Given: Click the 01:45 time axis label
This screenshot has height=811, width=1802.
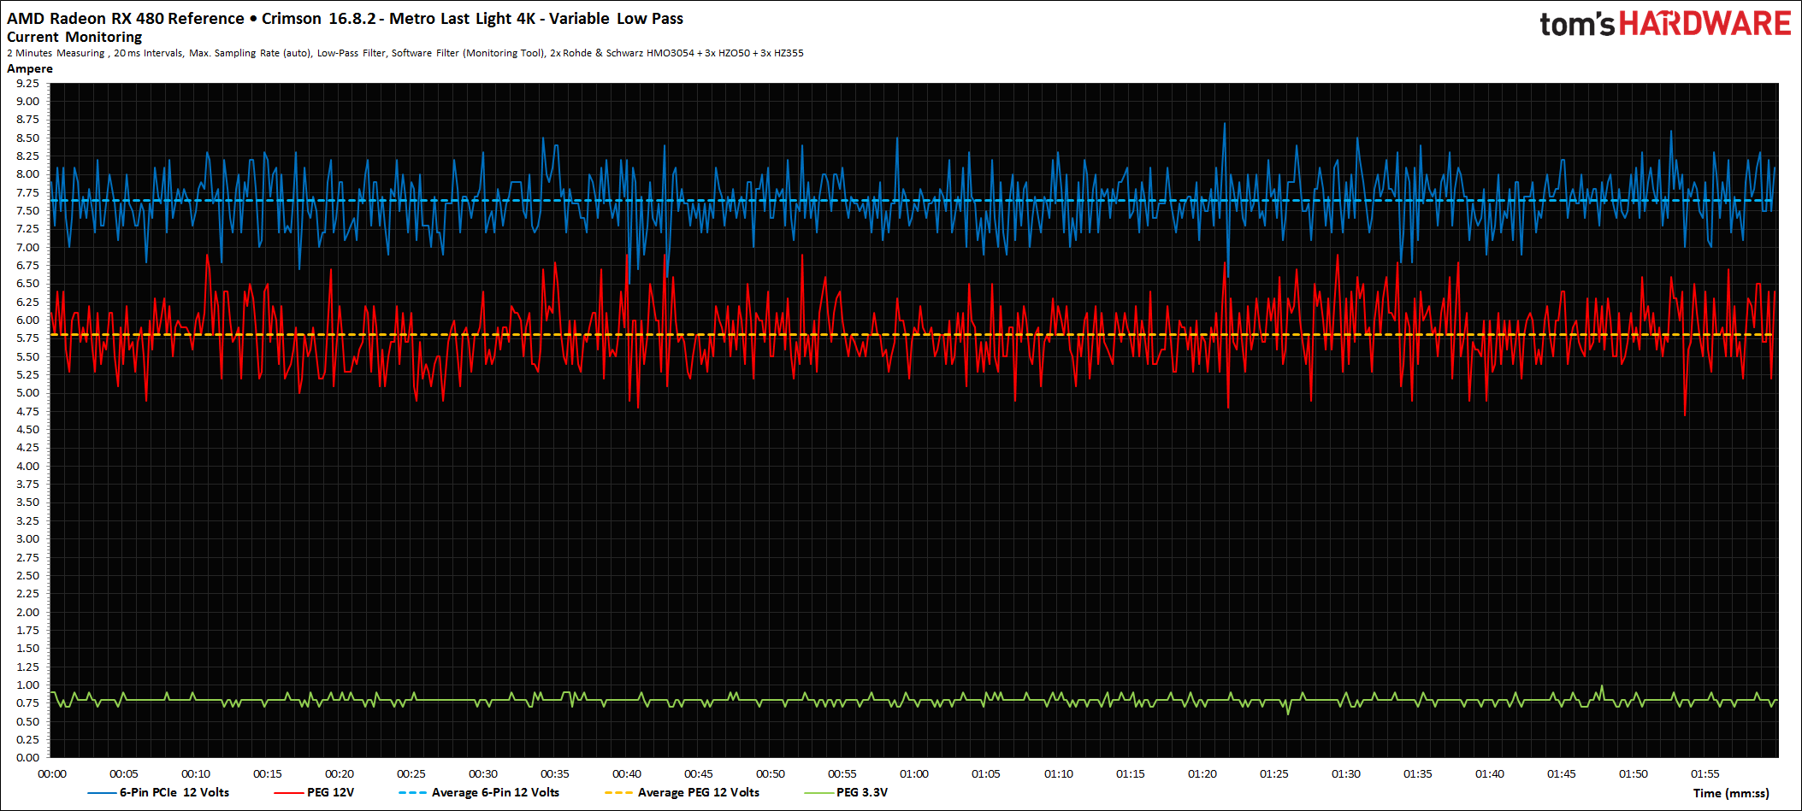Looking at the screenshot, I should 1562,773.
